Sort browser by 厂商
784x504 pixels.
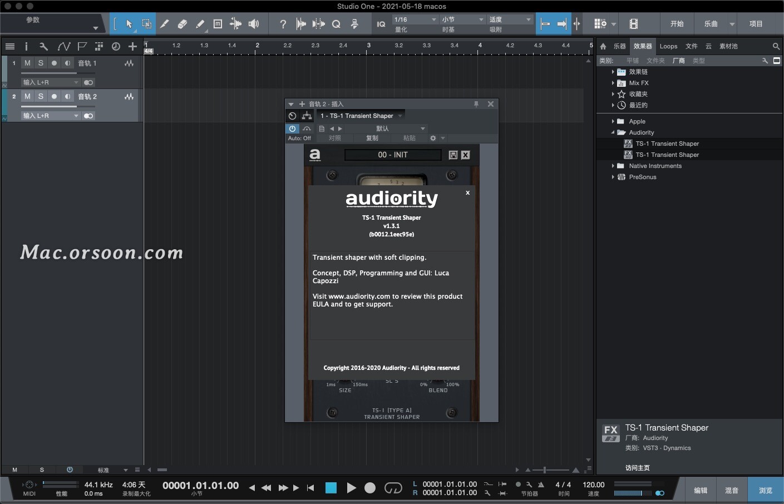click(678, 61)
